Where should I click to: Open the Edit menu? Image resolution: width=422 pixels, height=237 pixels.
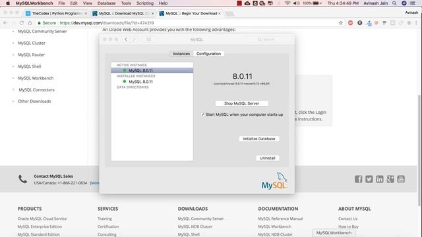tap(74, 3)
